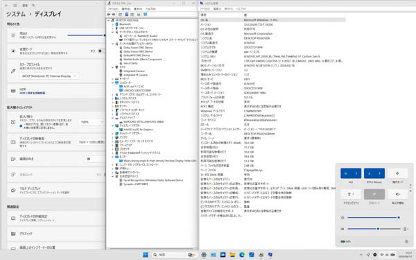Select Intel Iris Xe Graphics adapter

point(139,130)
